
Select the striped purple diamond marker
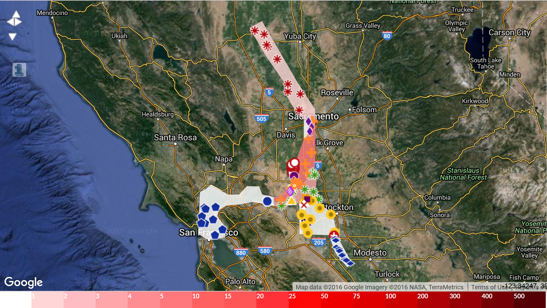(x=290, y=191)
